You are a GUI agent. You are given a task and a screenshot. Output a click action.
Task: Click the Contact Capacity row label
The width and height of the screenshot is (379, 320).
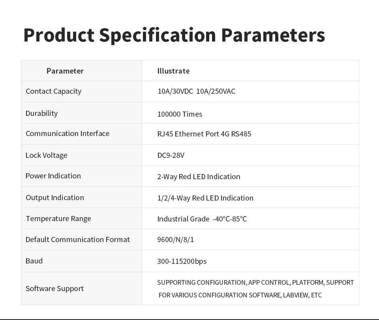click(53, 91)
